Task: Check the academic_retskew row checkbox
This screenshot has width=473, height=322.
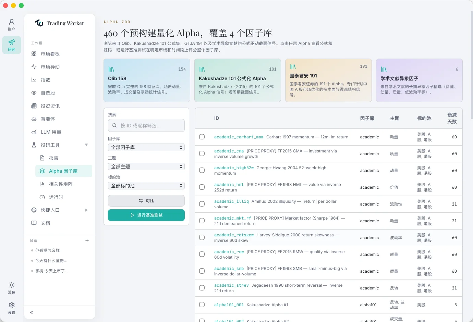Action: click(202, 237)
